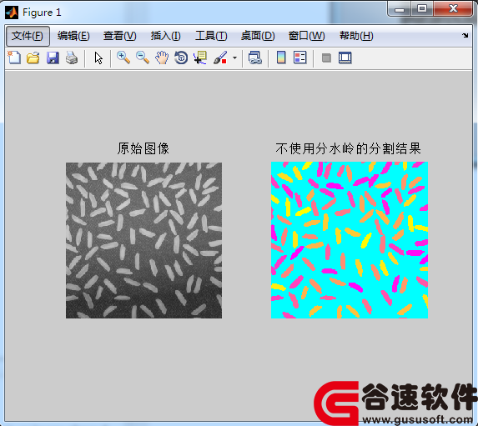Viewport: 478px width, 426px height.
Task: Toggle the Pan hand tool
Action: [x=162, y=58]
